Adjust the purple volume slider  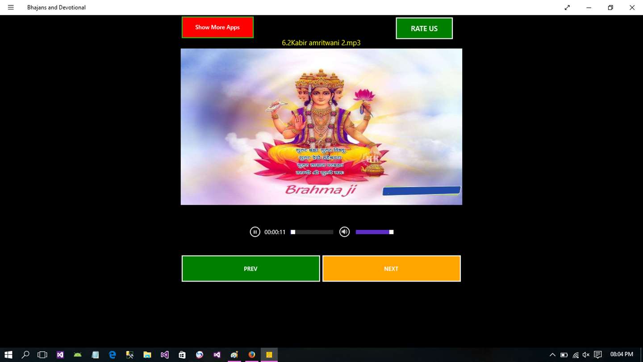[375, 232]
